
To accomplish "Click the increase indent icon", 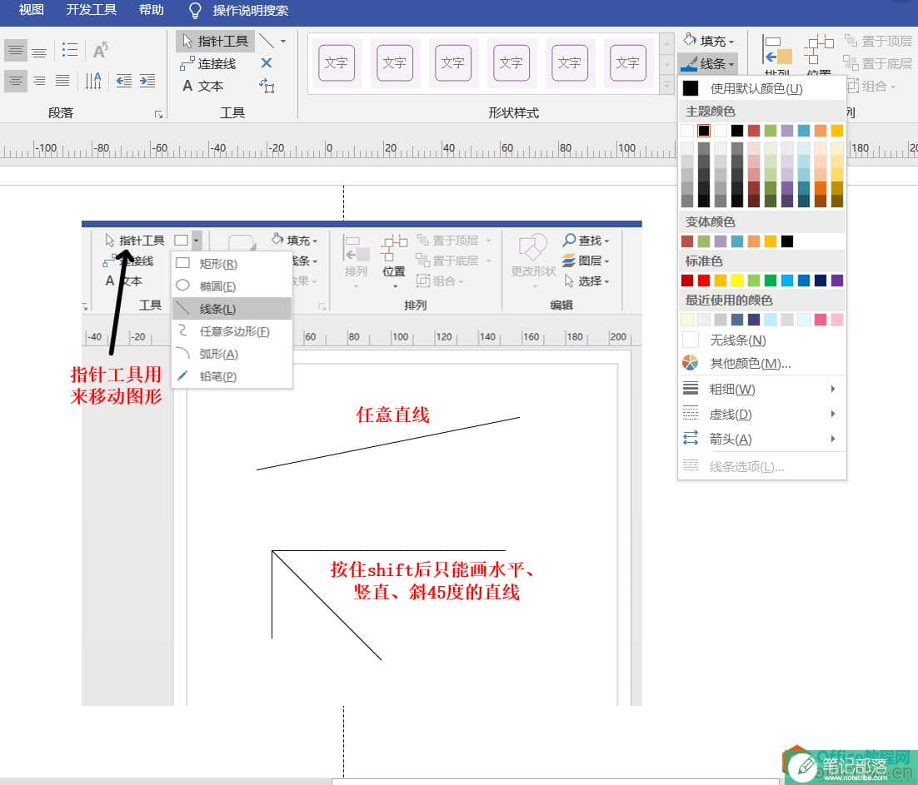I will [x=147, y=81].
